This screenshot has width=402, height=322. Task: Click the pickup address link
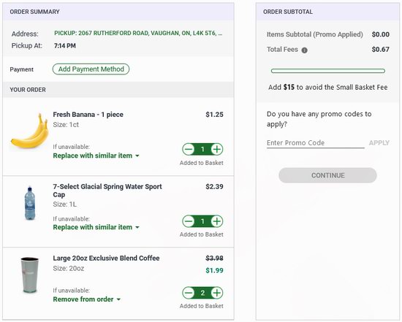[x=138, y=34]
